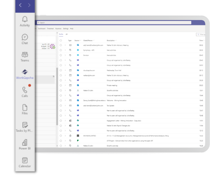
Task: Click 'Group call organised by Julie Bealey' at 10:44
Action: pyautogui.click(x=119, y=96)
